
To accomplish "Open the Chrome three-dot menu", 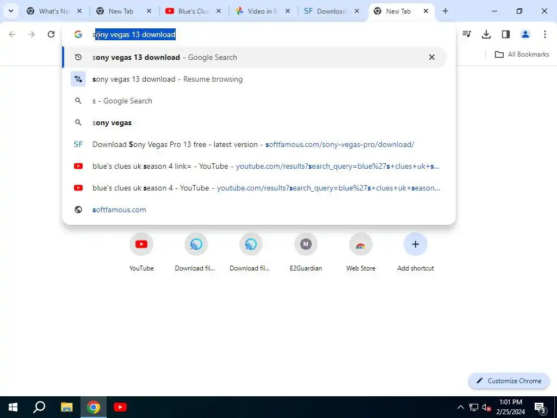I will (x=545, y=34).
